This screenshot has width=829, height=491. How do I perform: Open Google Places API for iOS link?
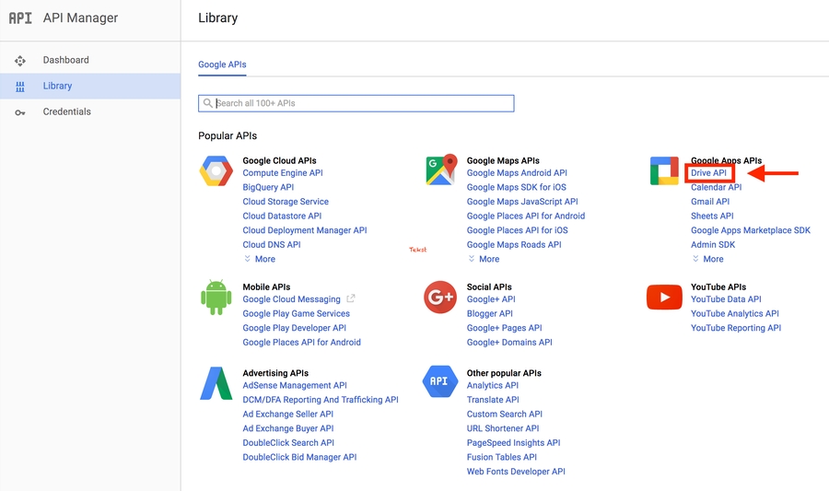[x=517, y=230]
